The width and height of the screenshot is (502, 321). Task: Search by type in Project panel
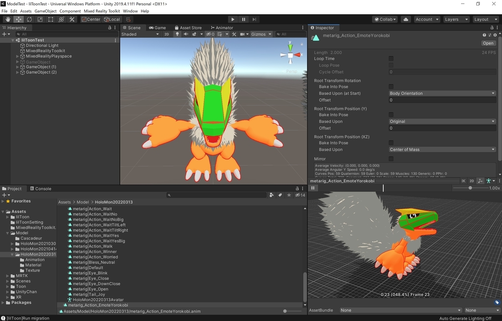click(272, 195)
